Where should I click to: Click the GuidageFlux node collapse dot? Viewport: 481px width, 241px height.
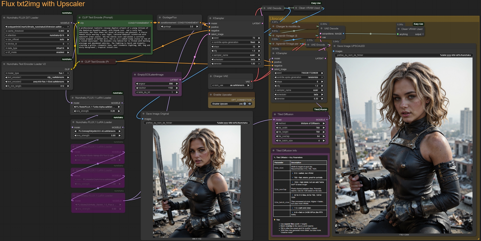click(x=160, y=18)
